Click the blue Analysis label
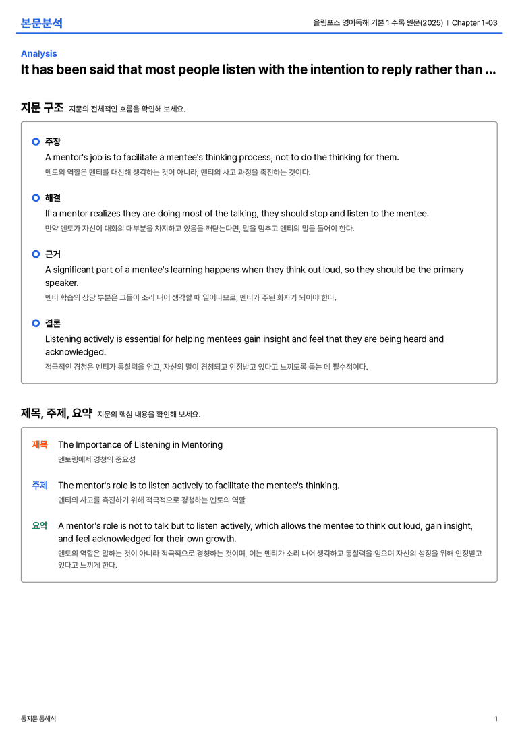This screenshot has height=733, width=518. coord(39,54)
